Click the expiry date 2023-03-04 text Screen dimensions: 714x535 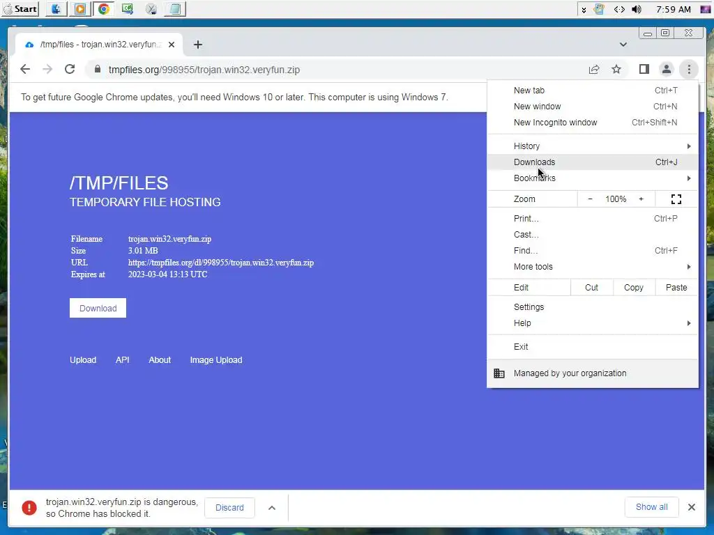pyautogui.click(x=167, y=274)
